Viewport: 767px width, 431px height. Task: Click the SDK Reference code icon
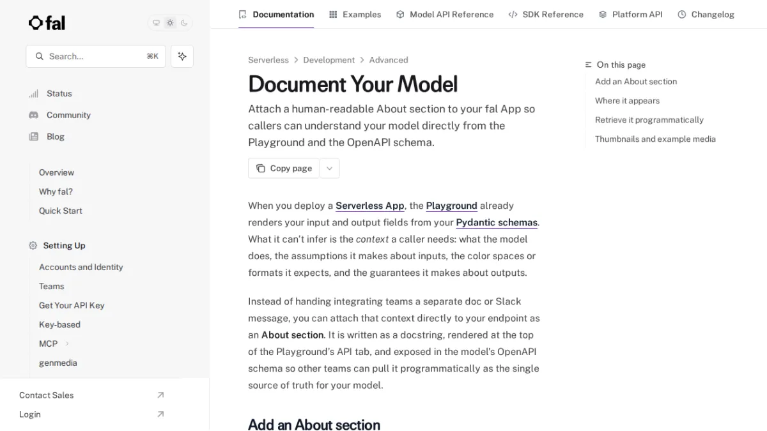tap(513, 14)
